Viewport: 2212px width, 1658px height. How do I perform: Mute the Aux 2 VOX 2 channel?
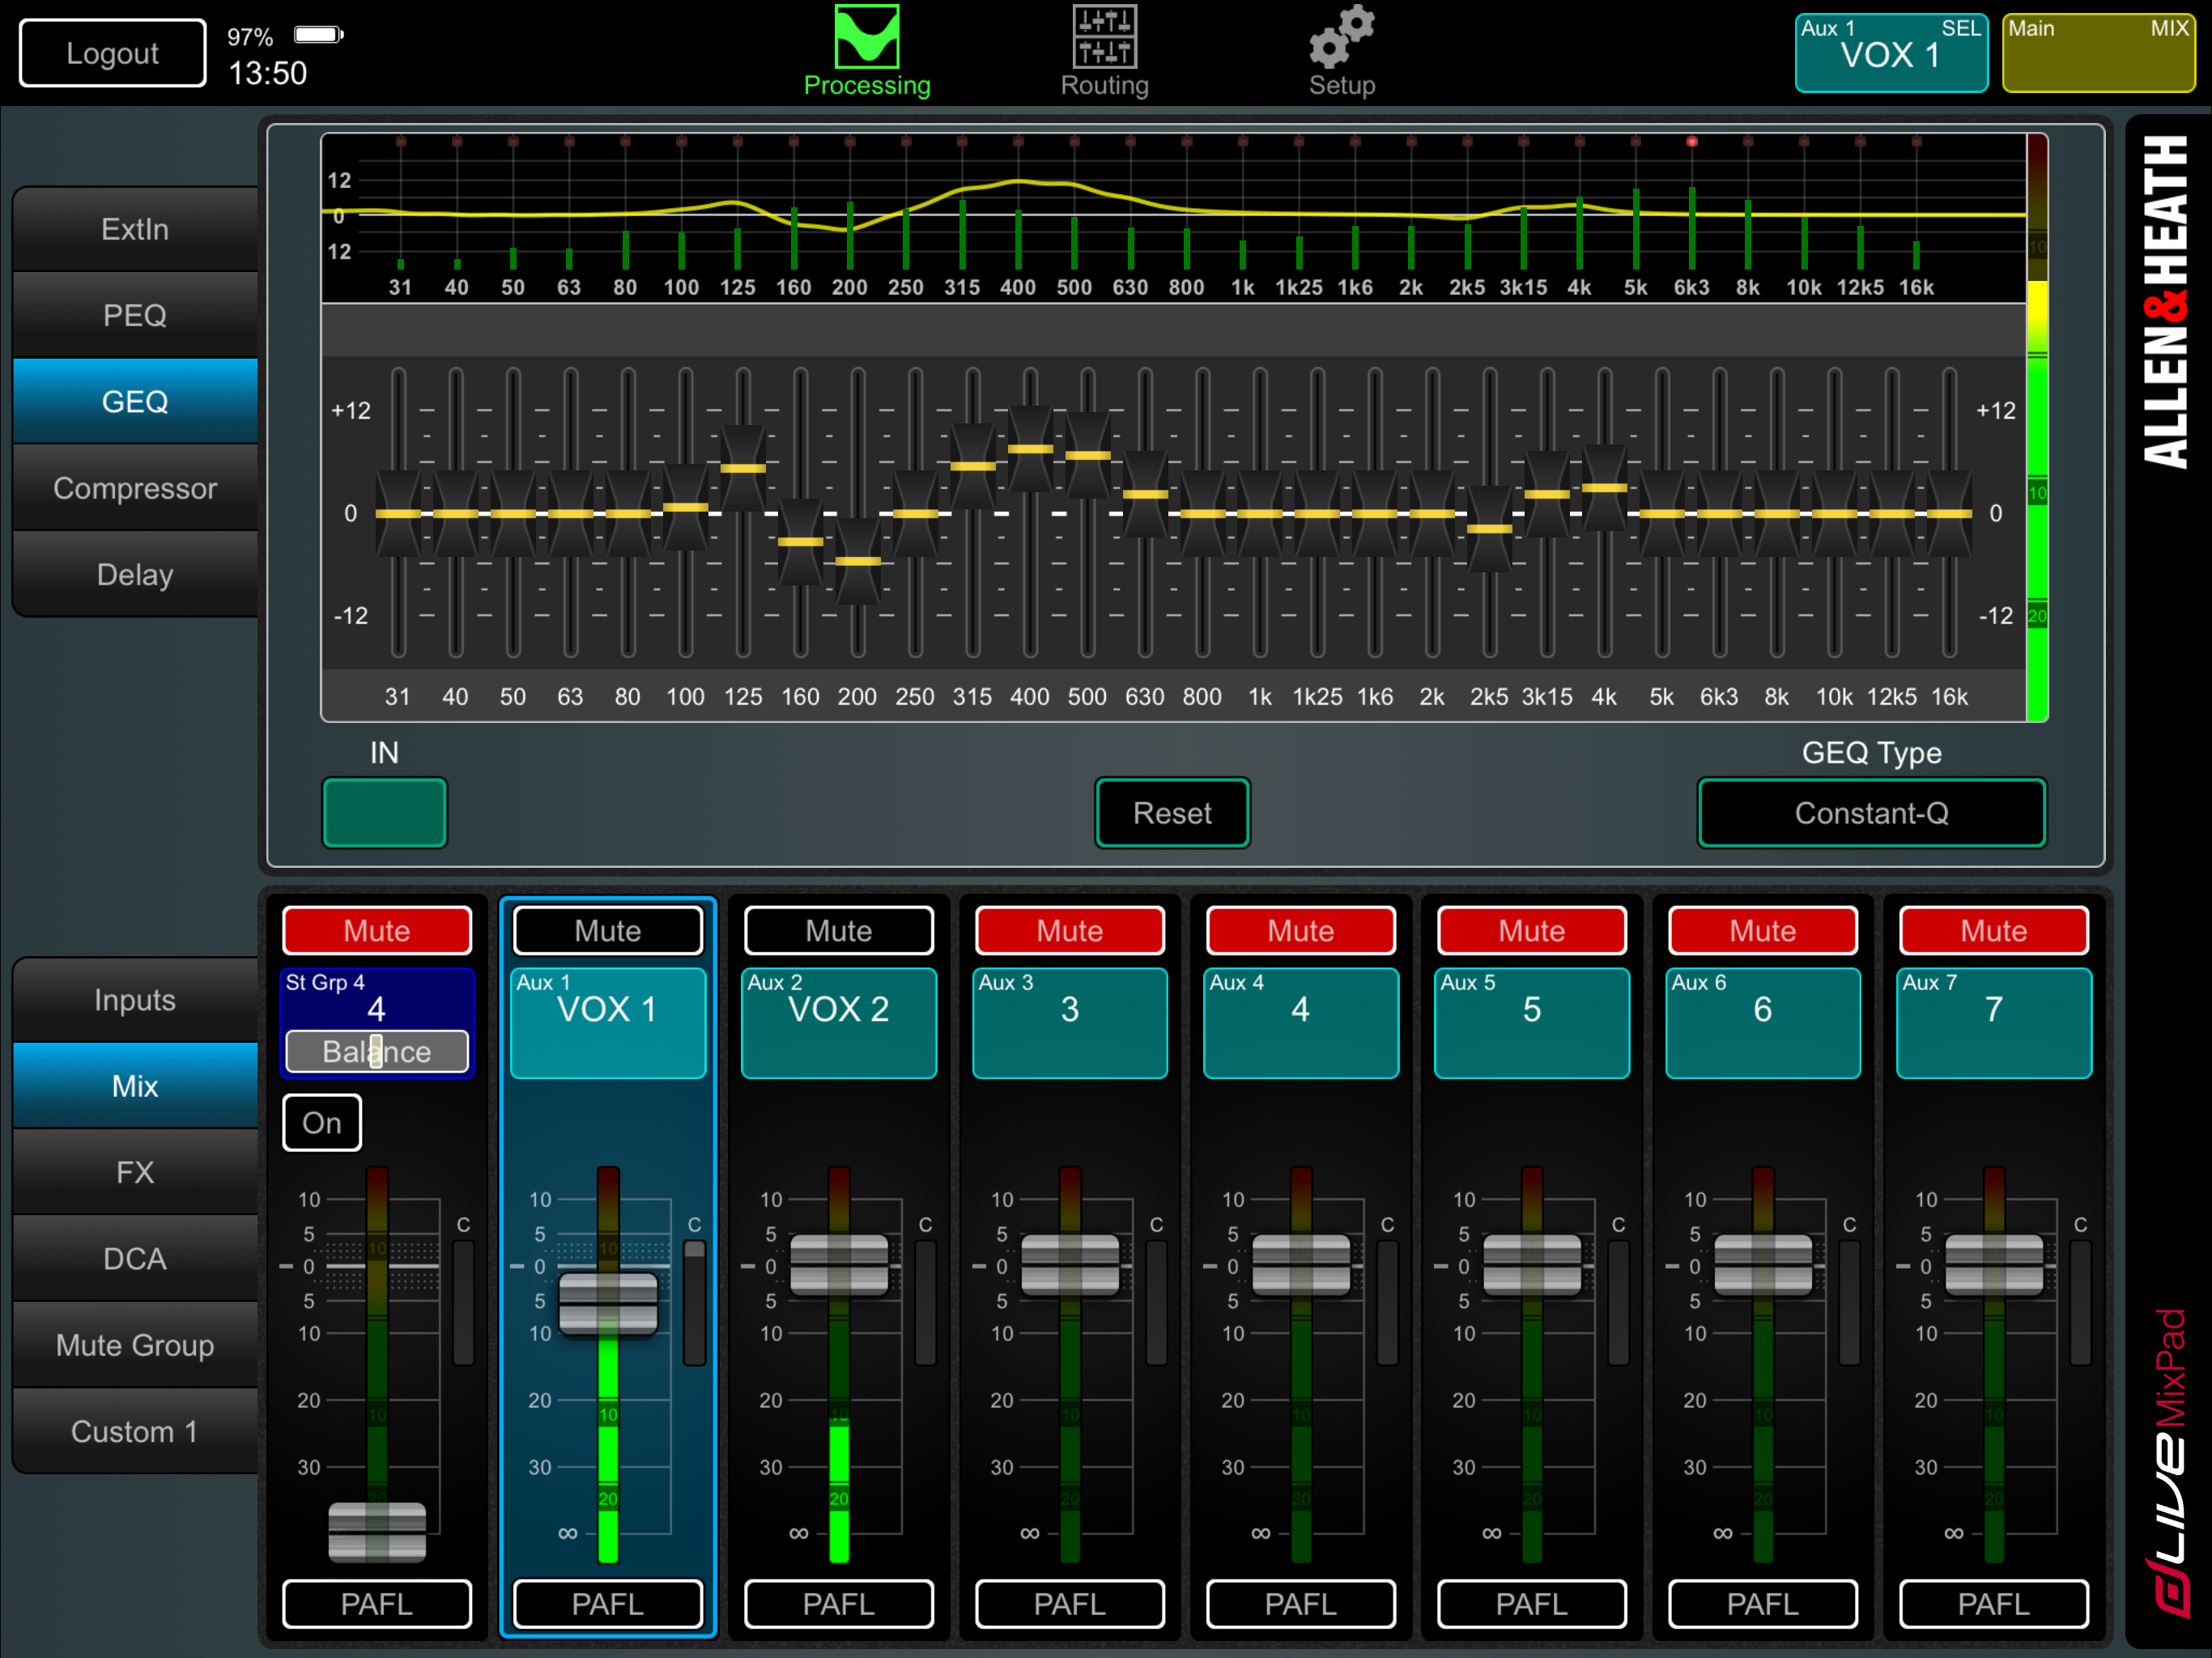838,930
